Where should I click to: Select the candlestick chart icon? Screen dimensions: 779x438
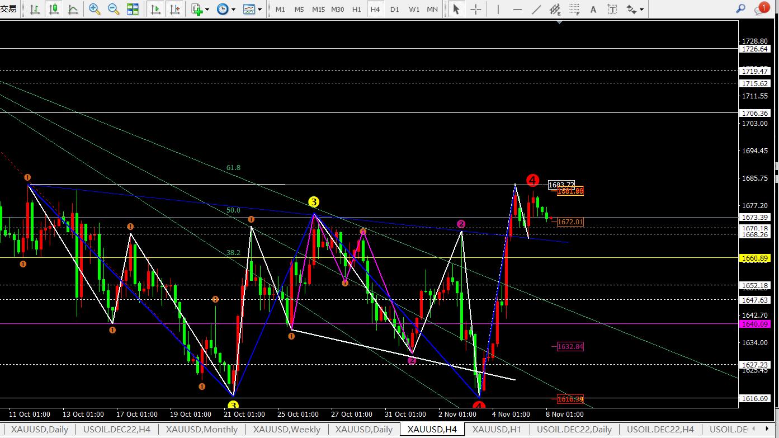(x=54, y=10)
